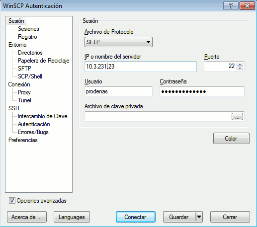
Task: Open the Archivo de Protocolo dropdown
Action: (118, 42)
